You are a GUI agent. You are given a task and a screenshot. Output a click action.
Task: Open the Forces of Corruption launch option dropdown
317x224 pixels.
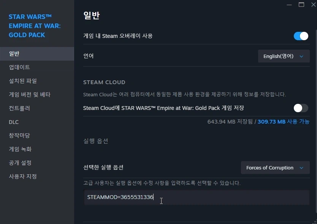coord(275,168)
